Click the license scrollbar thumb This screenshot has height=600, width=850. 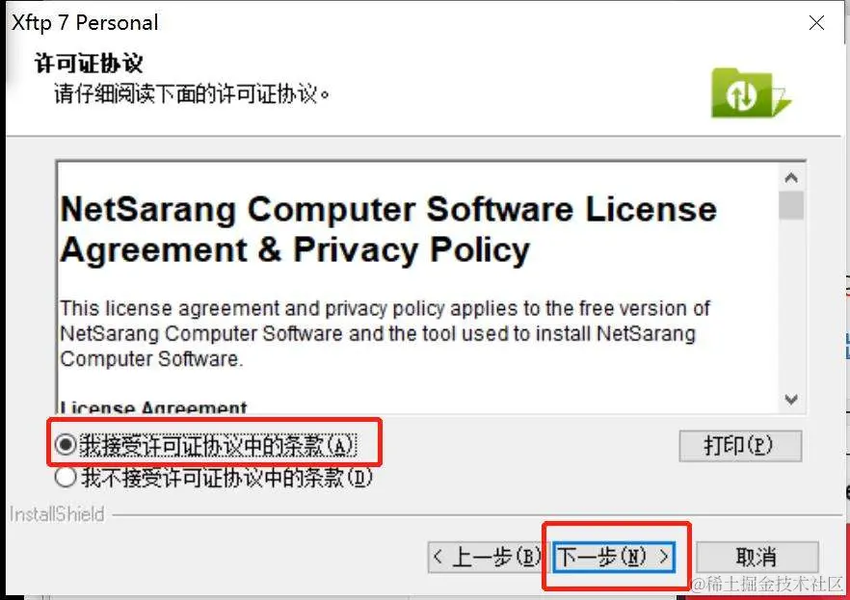click(791, 206)
